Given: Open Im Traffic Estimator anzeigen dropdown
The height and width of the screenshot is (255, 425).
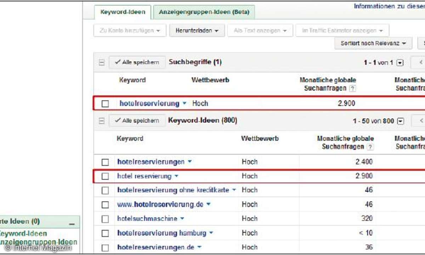Looking at the screenshot, I should 342,30.
